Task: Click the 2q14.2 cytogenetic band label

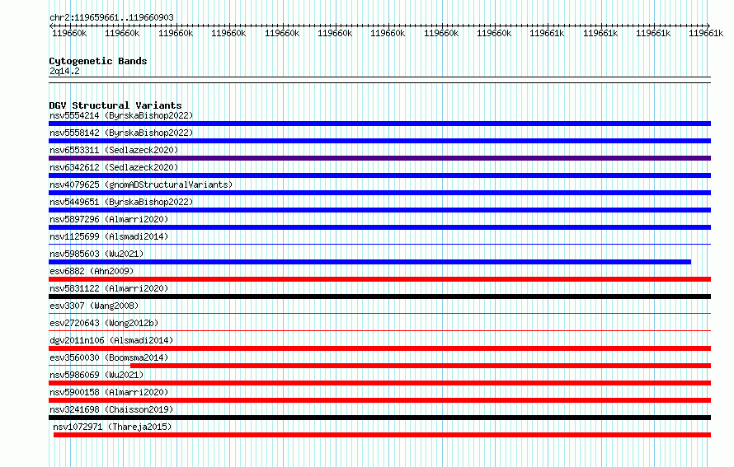Action: (64, 71)
